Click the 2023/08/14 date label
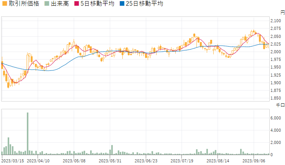 218,161
